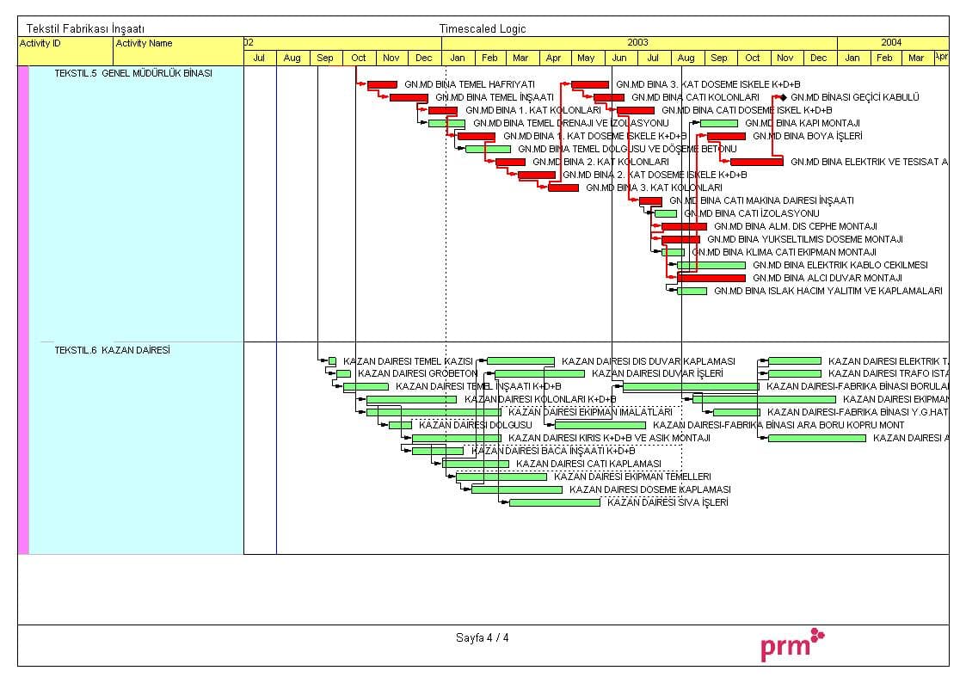Viewport: 966px width, 683px height.
Task: Click the green KAZAN DAIRESI DIS DUVAR KAPLAMASI bar
Action: point(520,360)
